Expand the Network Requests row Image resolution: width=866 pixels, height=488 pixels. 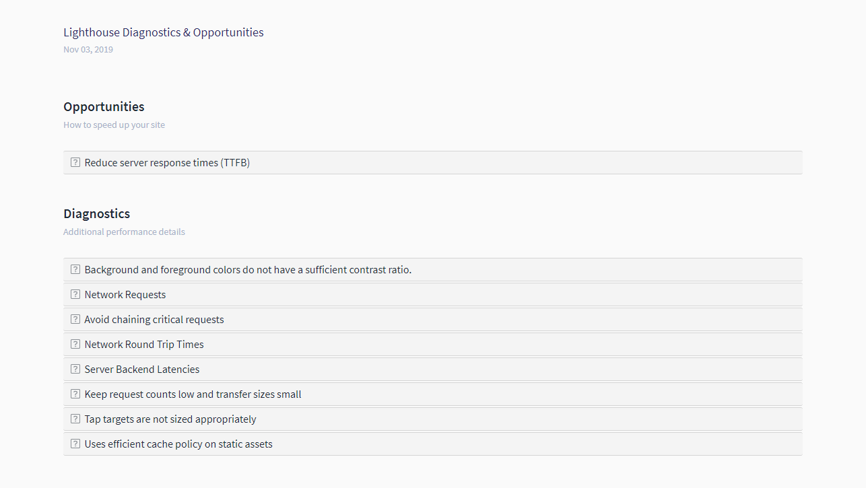[x=432, y=294]
